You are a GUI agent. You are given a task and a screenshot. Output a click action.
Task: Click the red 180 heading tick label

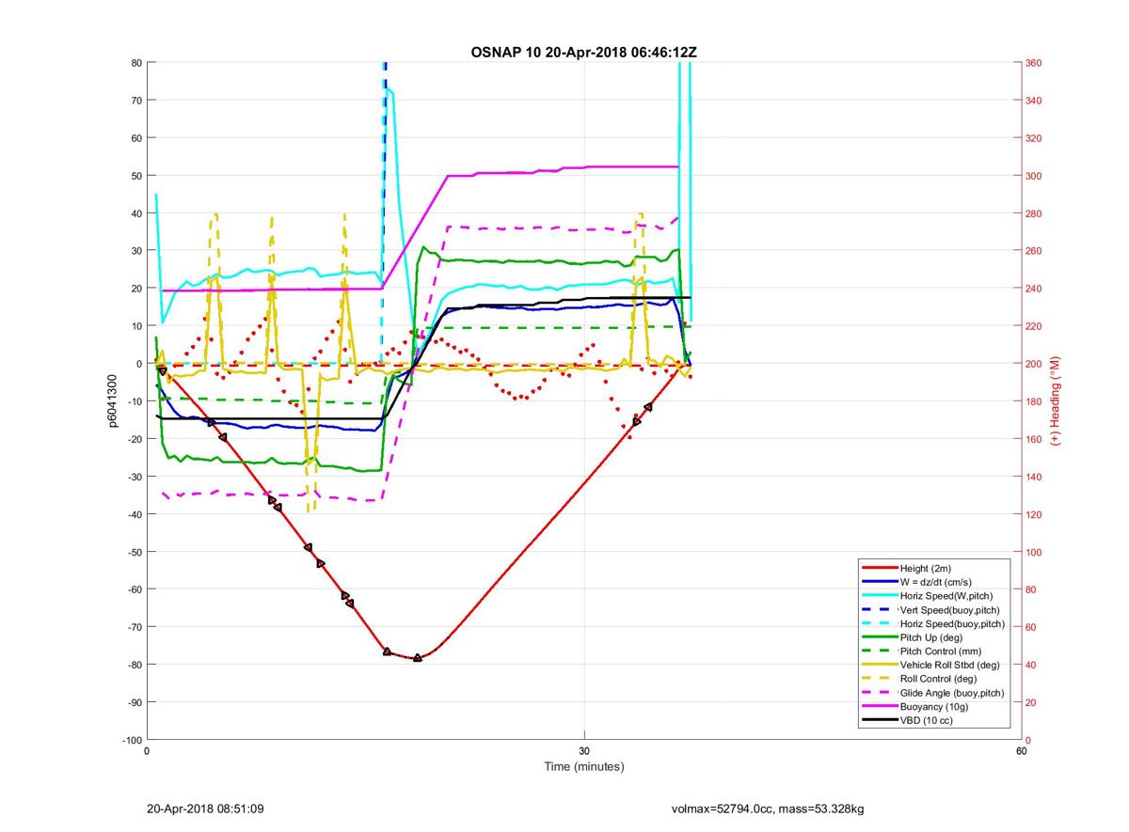[x=1035, y=401]
